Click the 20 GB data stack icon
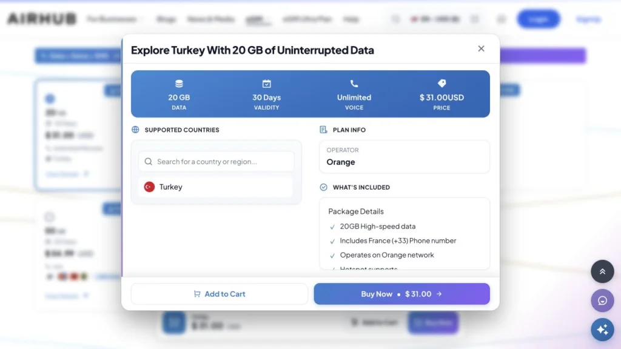The image size is (621, 349). point(179,84)
